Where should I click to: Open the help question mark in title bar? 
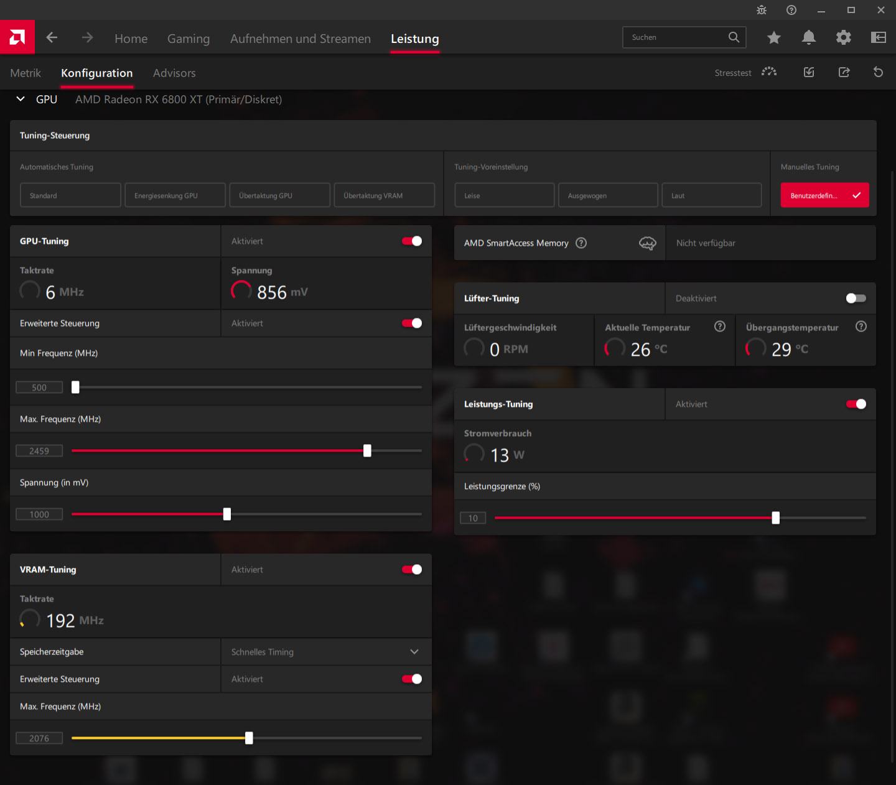click(x=791, y=10)
